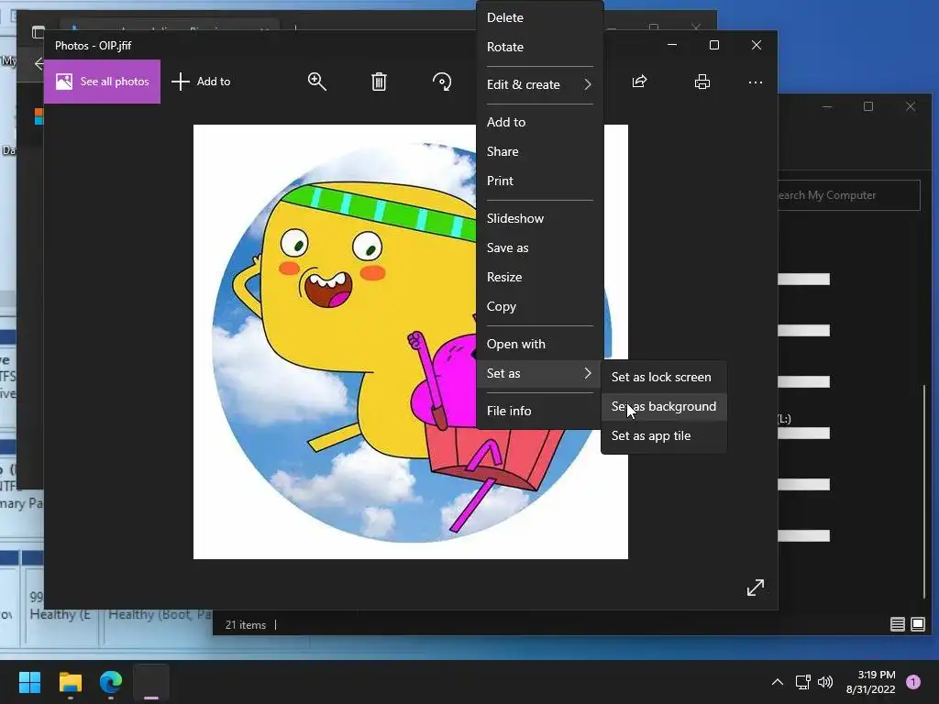Screen dimensions: 939x704
Task: Close the Photos window
Action: 757,45
